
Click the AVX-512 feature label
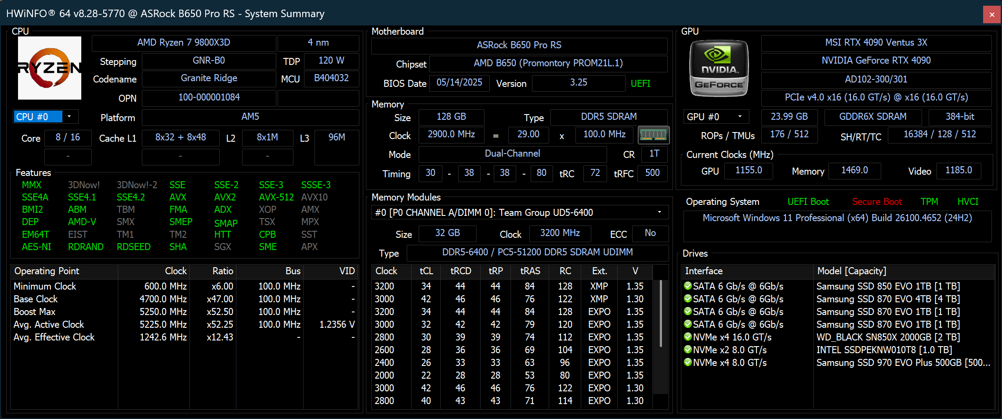click(276, 197)
